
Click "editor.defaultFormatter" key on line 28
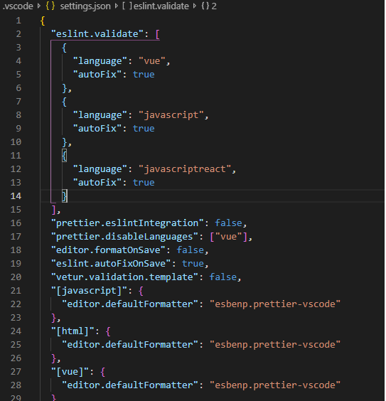coord(130,385)
